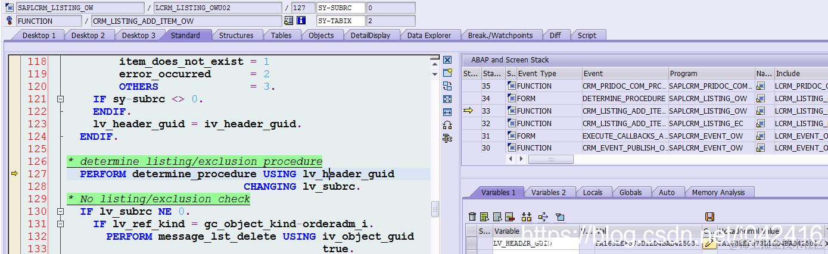This screenshot has width=828, height=254.
Task: Open the Tables tab
Action: coord(281,35)
